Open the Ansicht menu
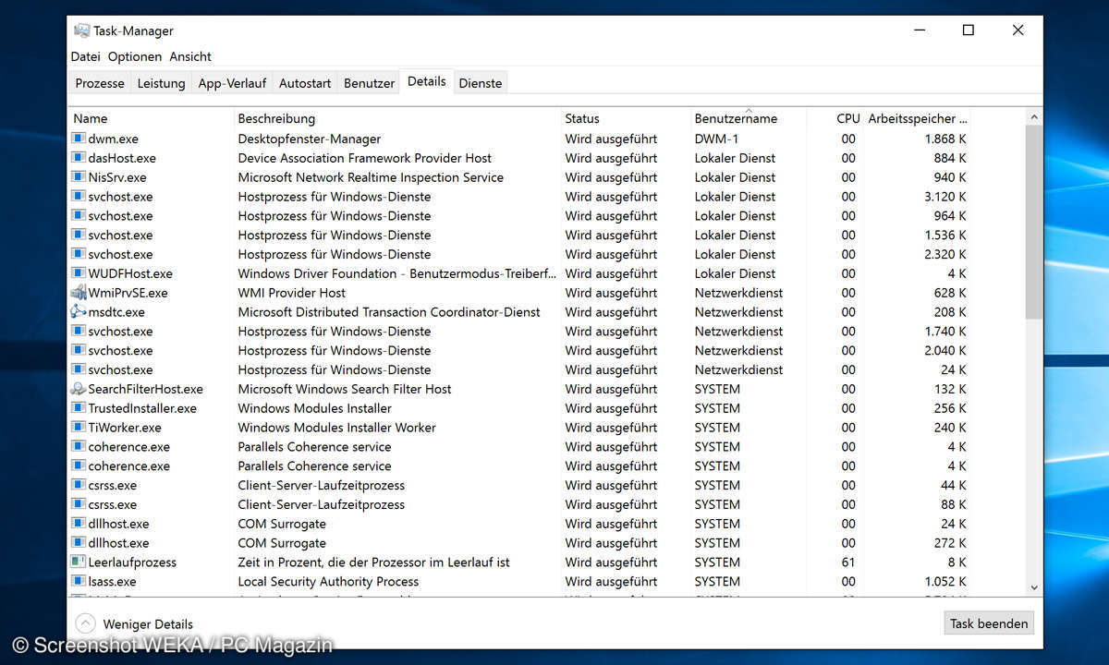1109x665 pixels. tap(190, 56)
